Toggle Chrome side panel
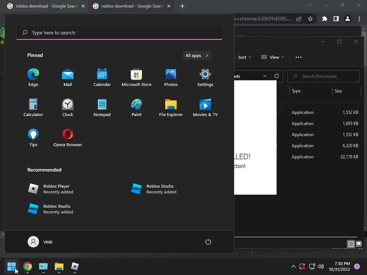The image size is (367, 275). point(336,19)
